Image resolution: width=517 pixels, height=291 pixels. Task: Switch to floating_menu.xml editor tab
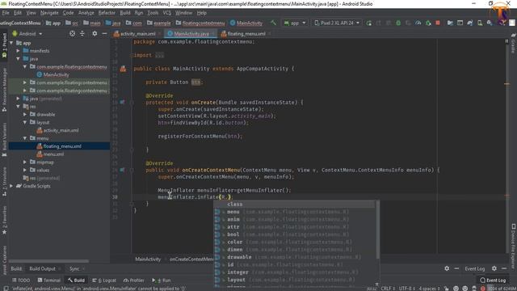click(x=246, y=34)
